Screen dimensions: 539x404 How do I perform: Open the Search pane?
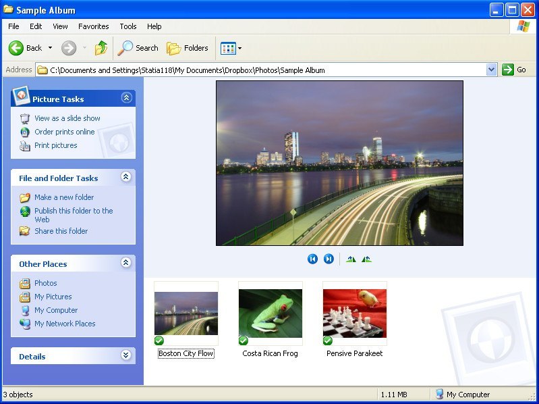138,48
